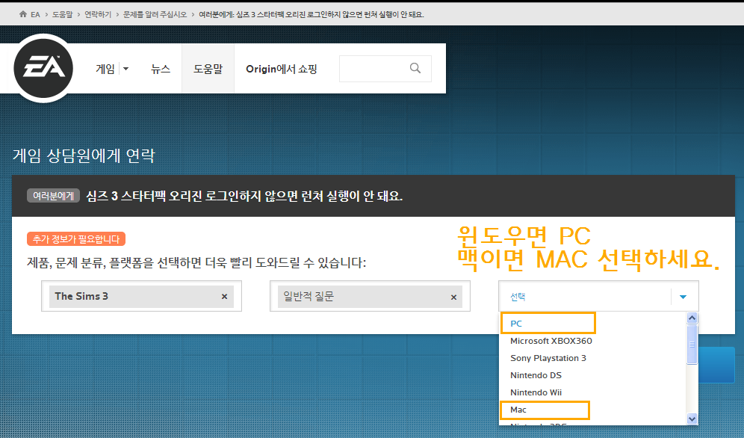Image resolution: width=744 pixels, height=438 pixels.
Task: Open the 게임 dropdown arrow
Action: 125,69
